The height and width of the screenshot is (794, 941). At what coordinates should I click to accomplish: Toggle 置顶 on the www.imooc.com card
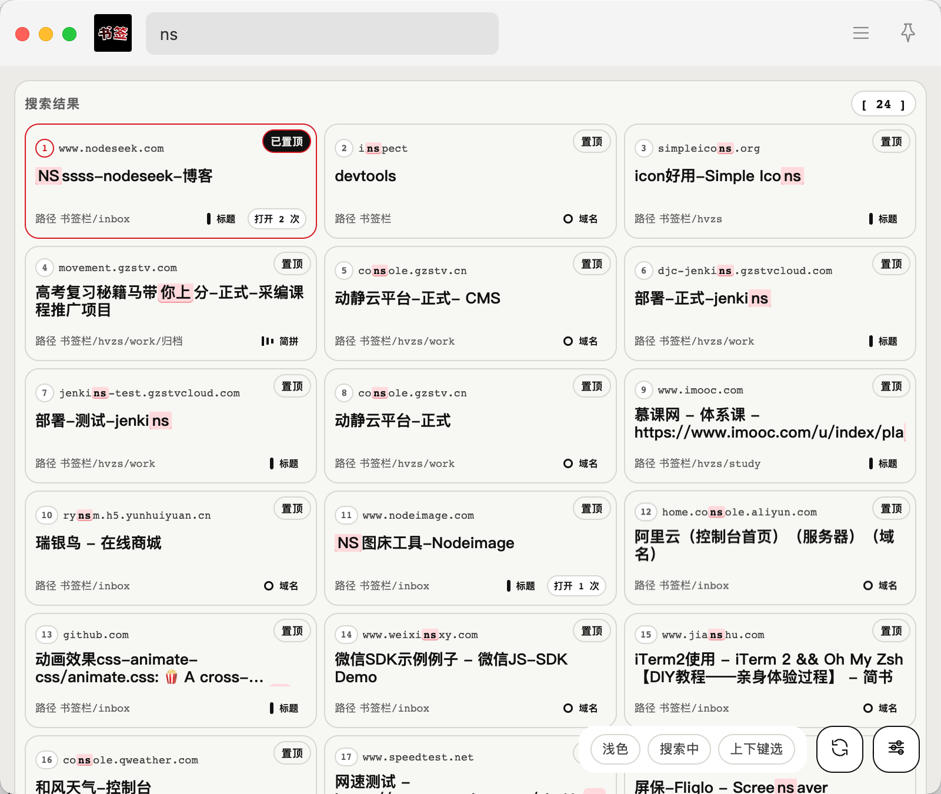pyautogui.click(x=891, y=386)
